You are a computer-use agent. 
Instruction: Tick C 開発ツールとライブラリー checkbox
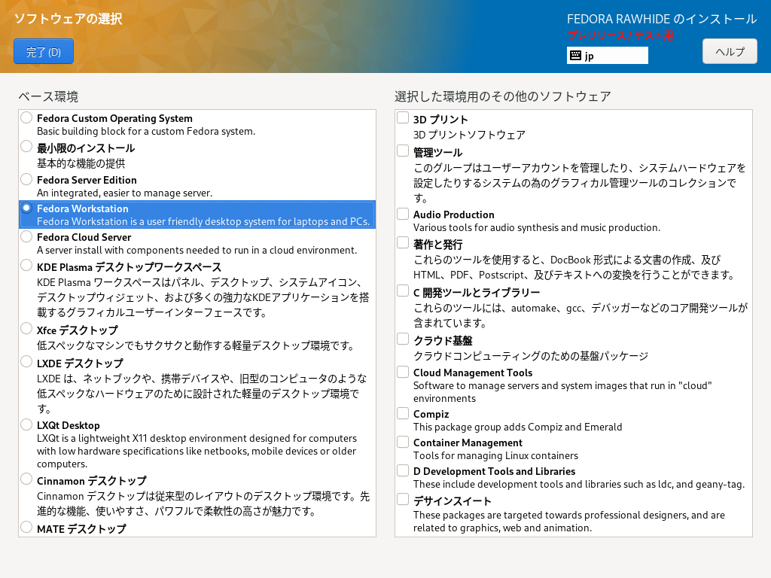point(403,291)
